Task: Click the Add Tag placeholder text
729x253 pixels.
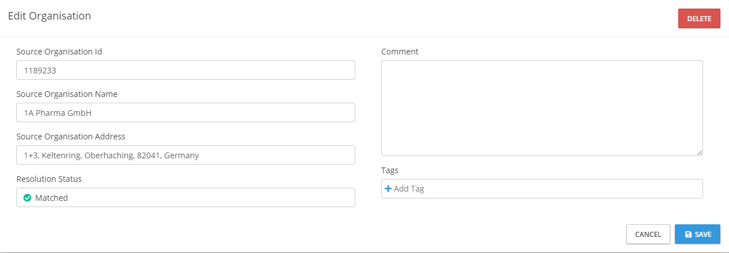Action: pos(409,189)
